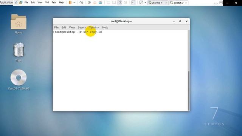Open the VMware Edit menu
The height and width of the screenshot is (136, 242).
33,3
